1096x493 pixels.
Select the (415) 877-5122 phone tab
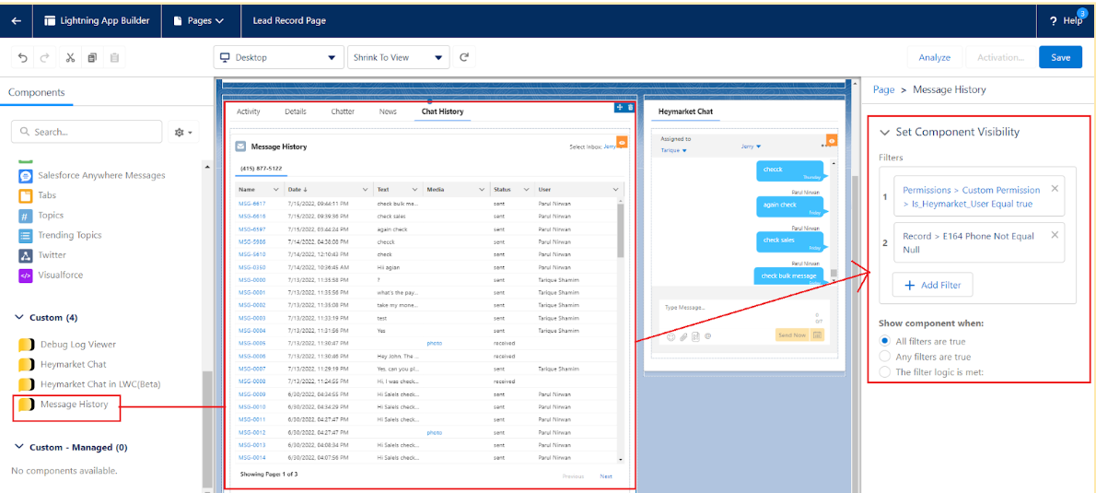pyautogui.click(x=261, y=169)
